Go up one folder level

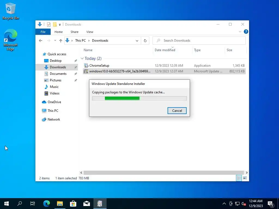point(61,41)
